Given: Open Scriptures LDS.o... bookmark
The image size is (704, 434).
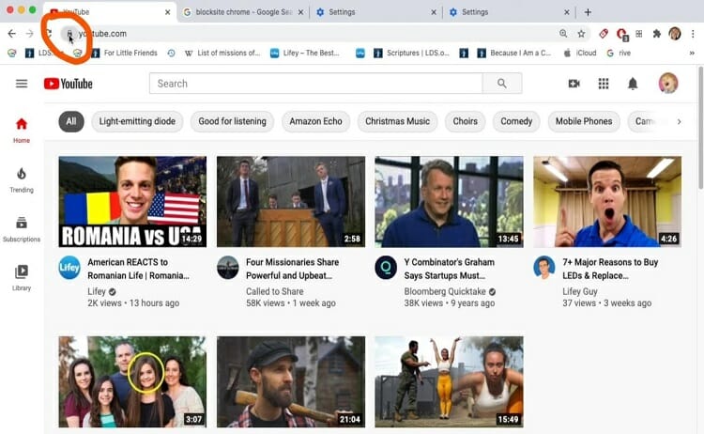Looking at the screenshot, I should pyautogui.click(x=412, y=53).
